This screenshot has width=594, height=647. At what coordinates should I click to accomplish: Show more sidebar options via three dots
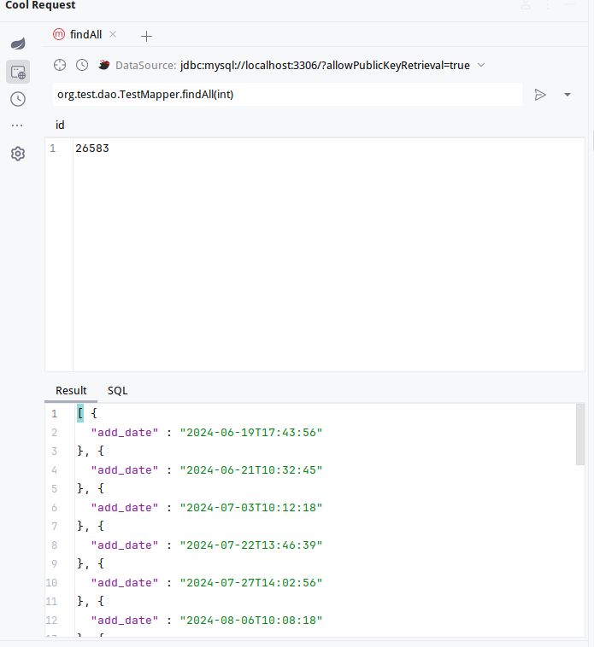coord(17,126)
